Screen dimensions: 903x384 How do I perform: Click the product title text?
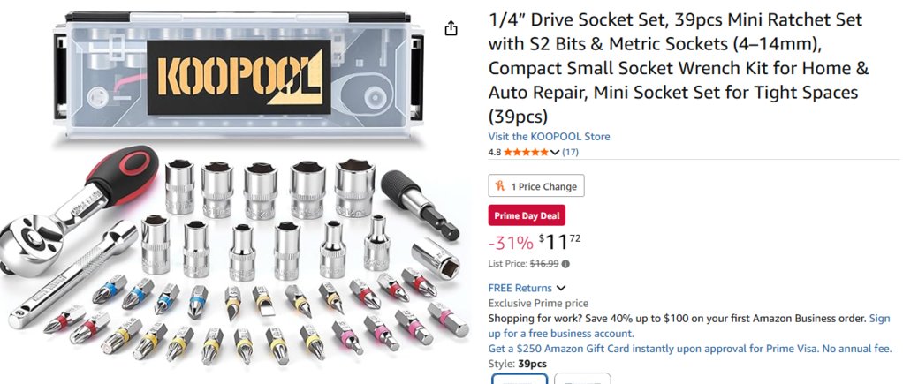tap(679, 68)
